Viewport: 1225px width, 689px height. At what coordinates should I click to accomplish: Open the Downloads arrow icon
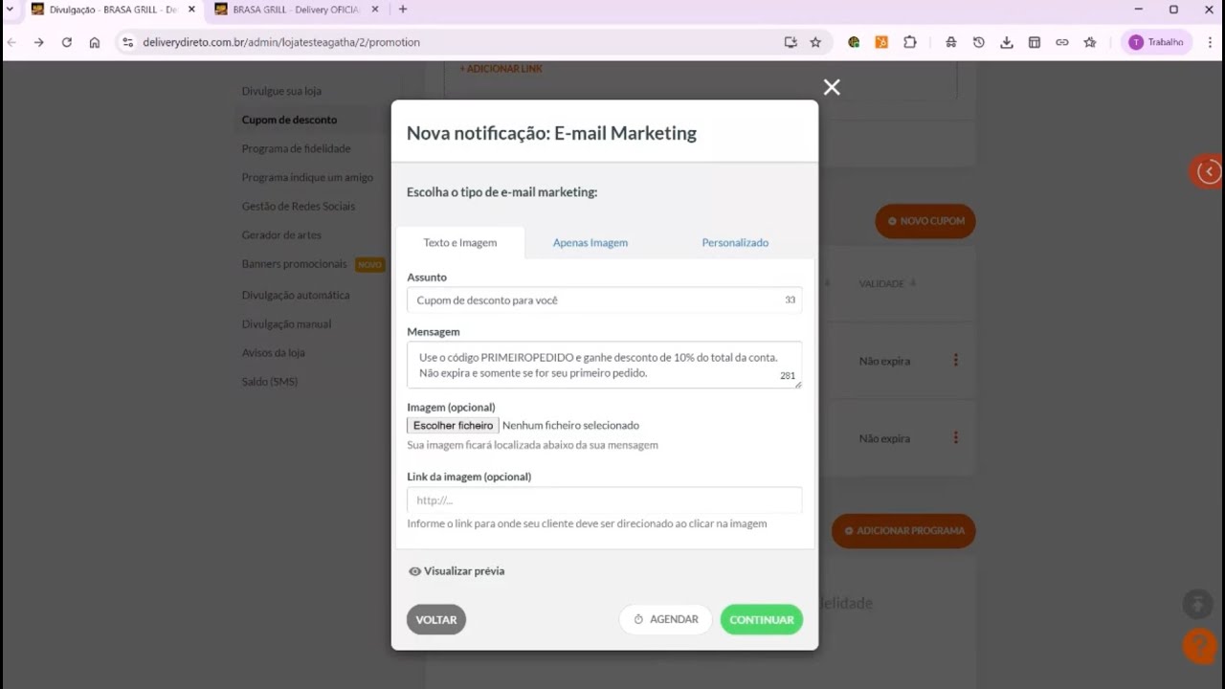(1006, 42)
